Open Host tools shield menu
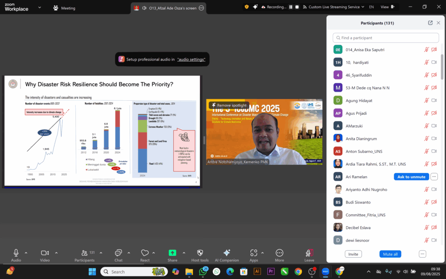 (x=200, y=255)
